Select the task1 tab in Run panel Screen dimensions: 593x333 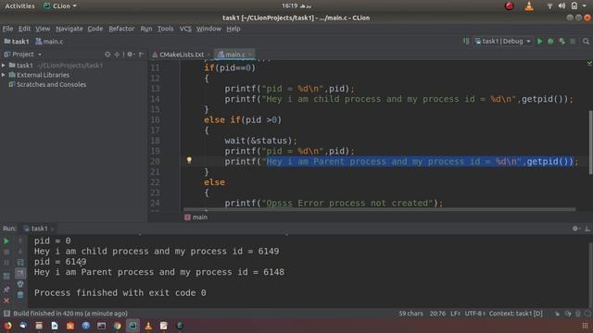pyautogui.click(x=39, y=228)
